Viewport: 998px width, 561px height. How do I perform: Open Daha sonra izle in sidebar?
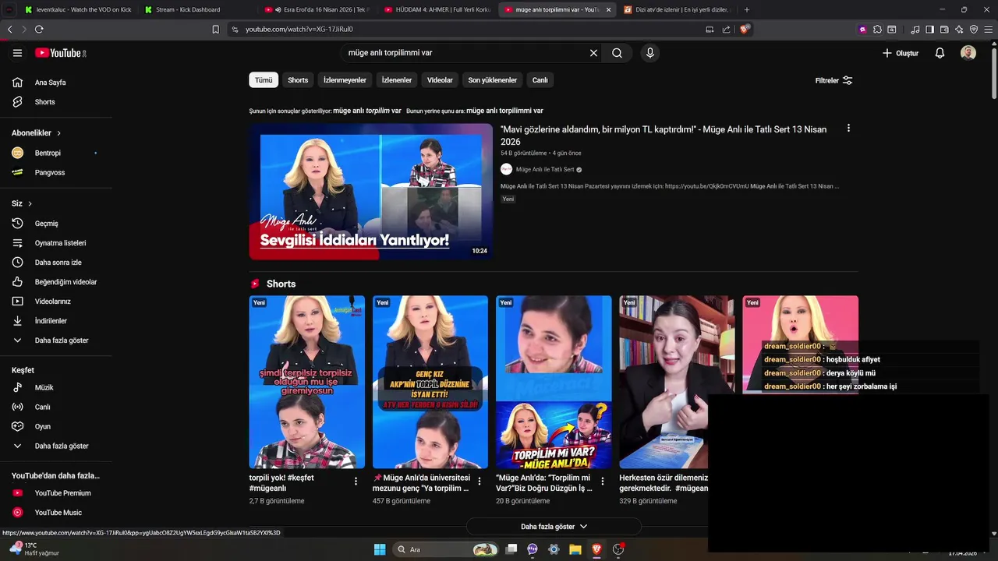[56, 263]
